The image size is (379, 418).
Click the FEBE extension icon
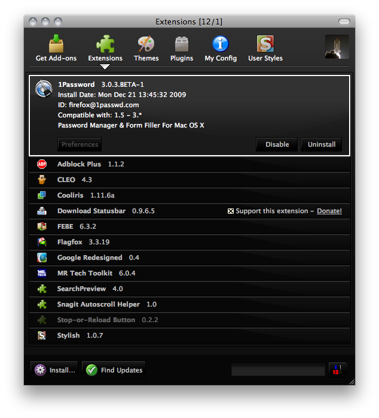point(42,226)
